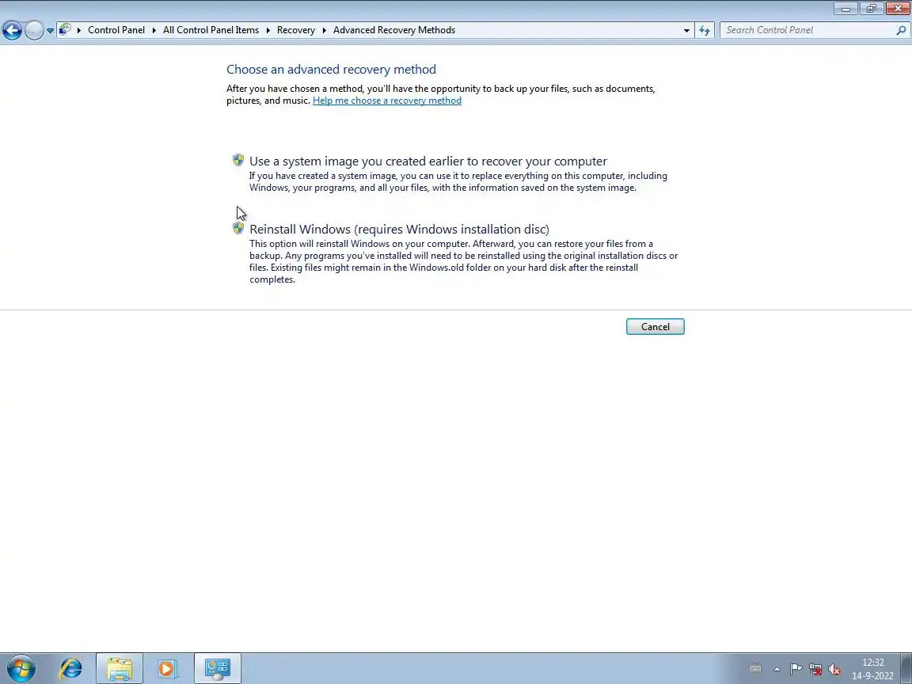Open the clock showing 12:32
This screenshot has height=684, width=912.
[x=872, y=668]
